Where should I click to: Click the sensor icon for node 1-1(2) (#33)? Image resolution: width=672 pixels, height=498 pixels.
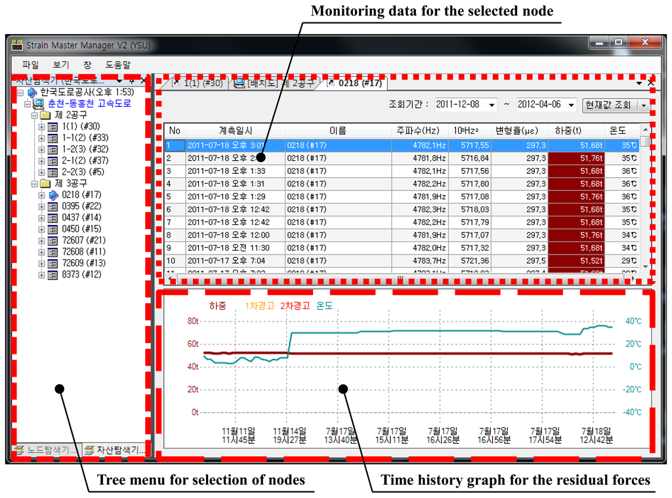[52, 138]
